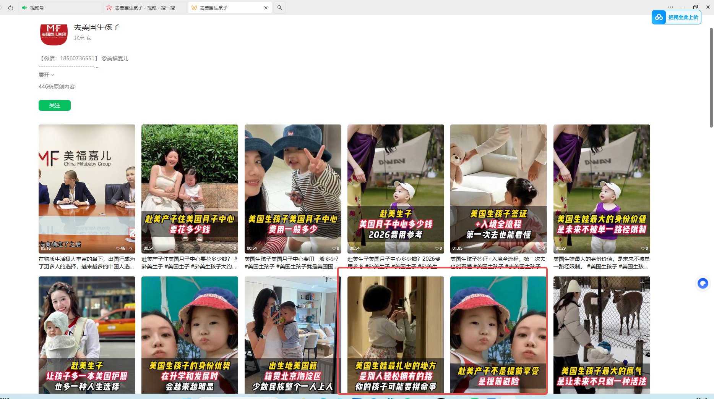
Task: Click the vertical page scrollbar
Action: [711, 78]
